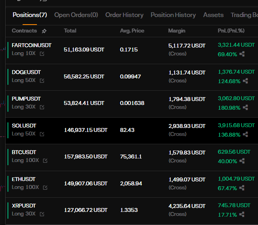Click the 3,062.80 USDT profit value
The height and width of the screenshot is (225, 258).
pos(236,98)
